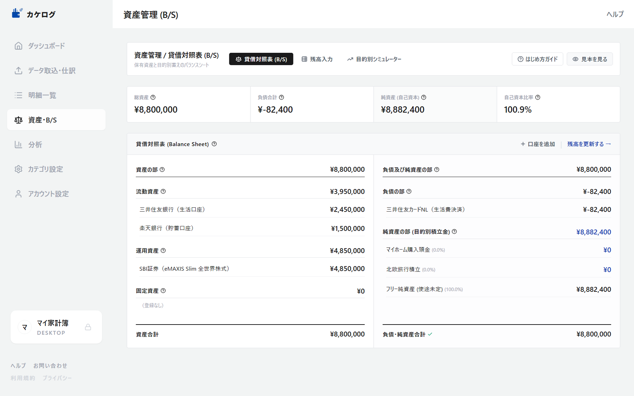Switch to the 貸借対照表 (B/S) tab
634x396 pixels.
pyautogui.click(x=261, y=59)
